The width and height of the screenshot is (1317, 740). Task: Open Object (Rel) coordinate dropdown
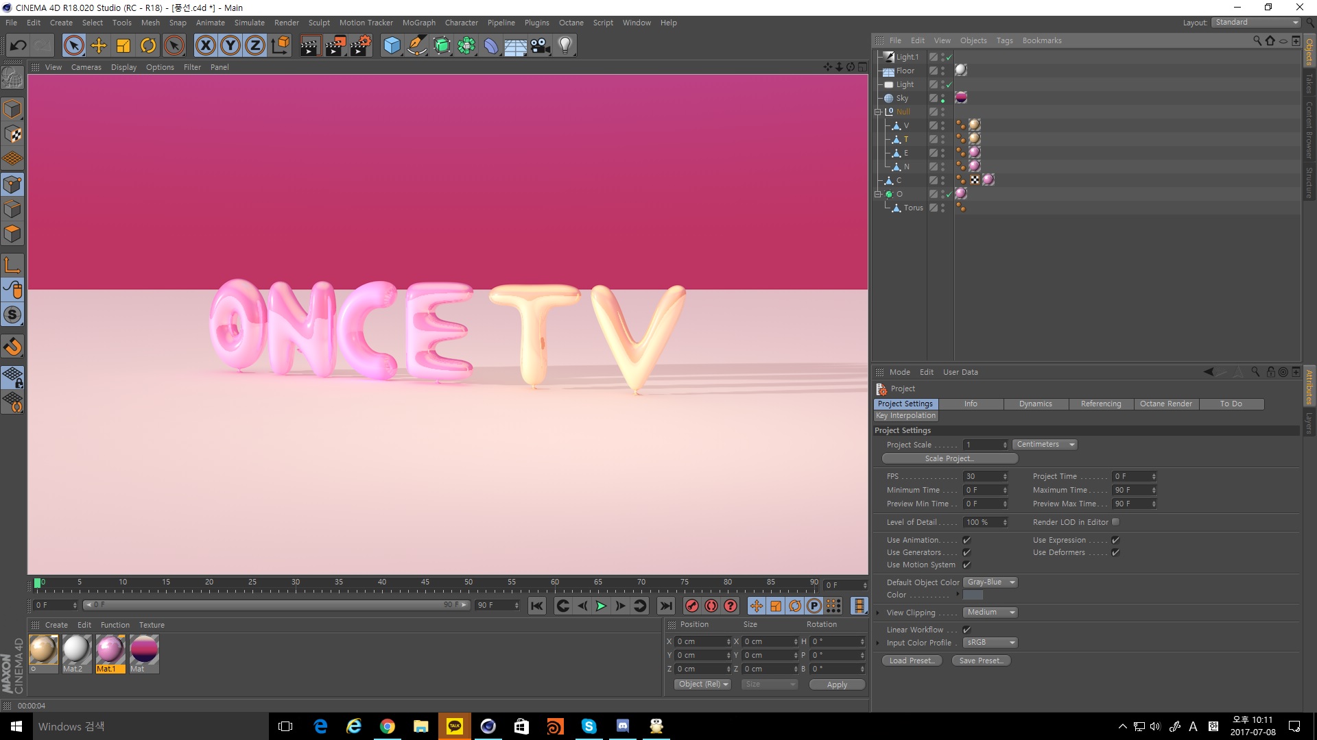tap(703, 684)
